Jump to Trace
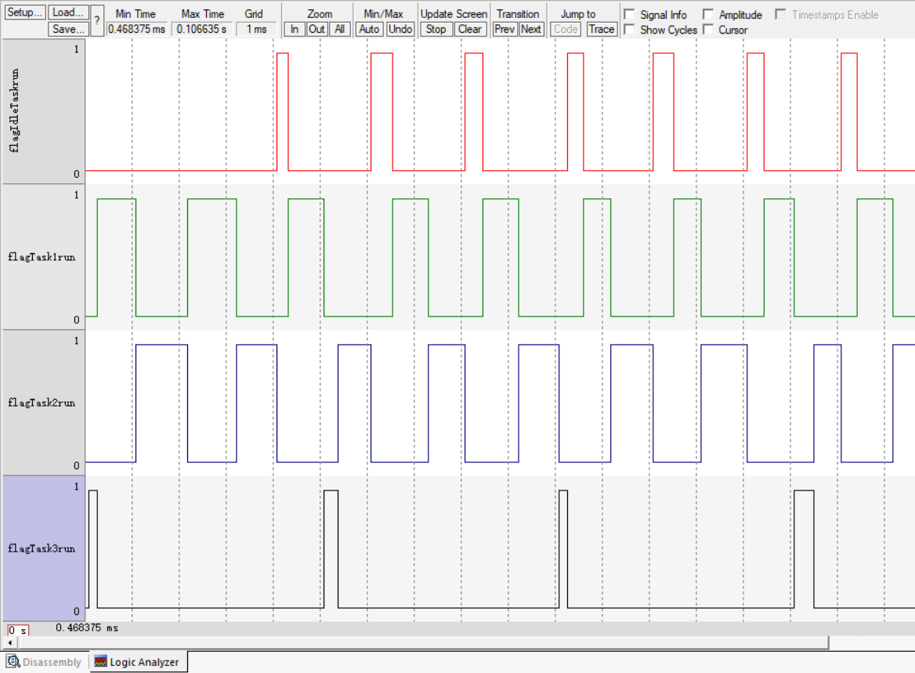 coord(602,29)
